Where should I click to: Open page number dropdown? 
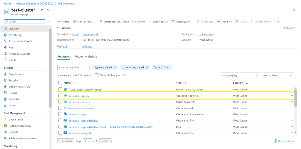(x=87, y=141)
